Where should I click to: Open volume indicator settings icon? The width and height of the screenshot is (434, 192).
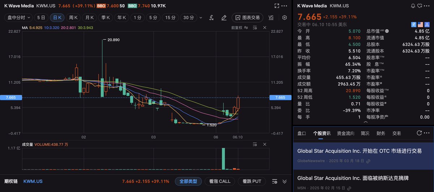click(255, 144)
